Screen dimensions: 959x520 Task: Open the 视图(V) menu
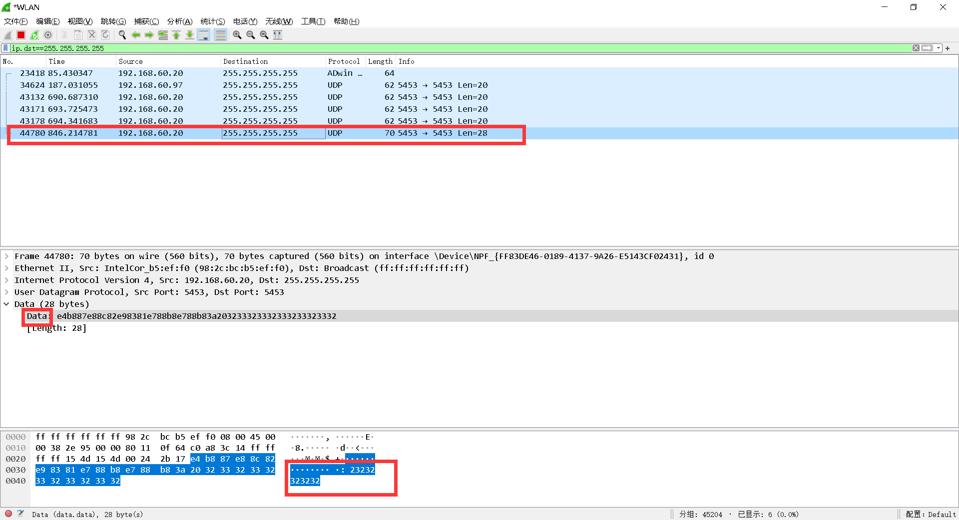pyautogui.click(x=80, y=21)
